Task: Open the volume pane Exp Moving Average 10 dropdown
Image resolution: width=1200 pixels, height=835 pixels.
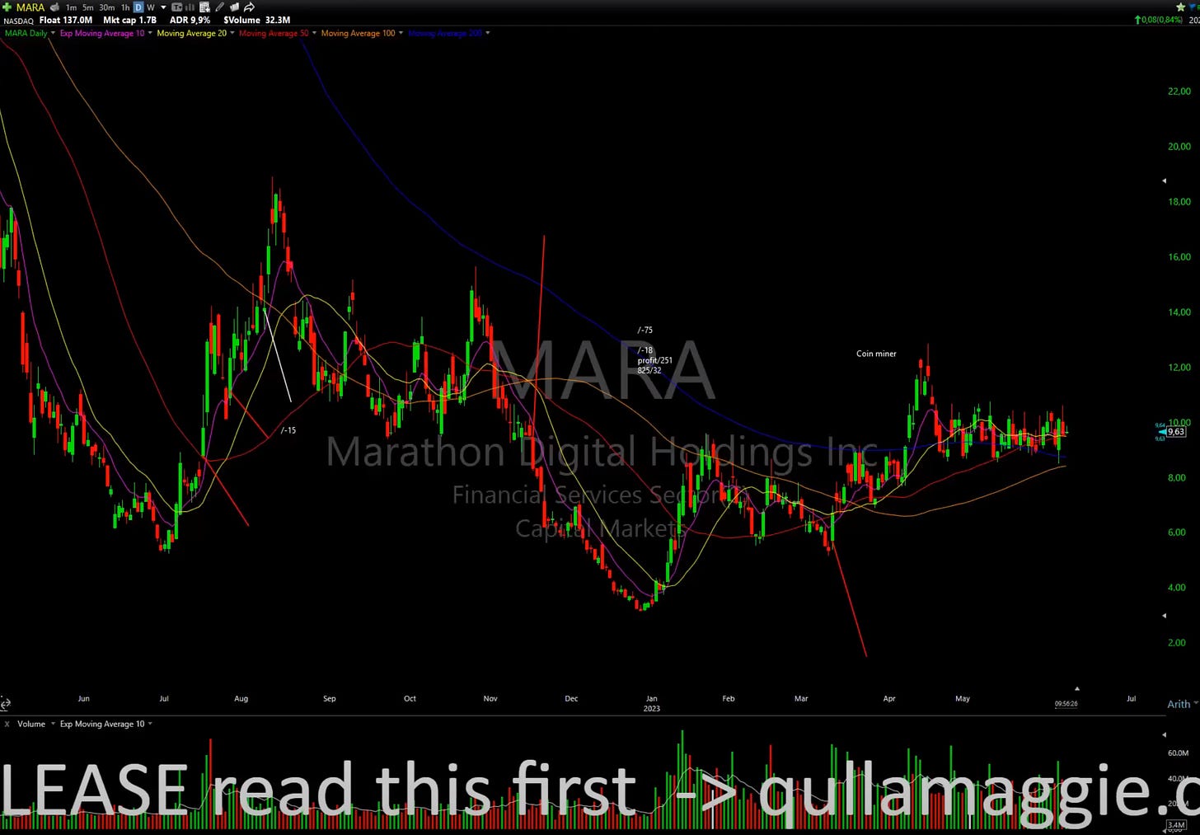Action: (149, 724)
